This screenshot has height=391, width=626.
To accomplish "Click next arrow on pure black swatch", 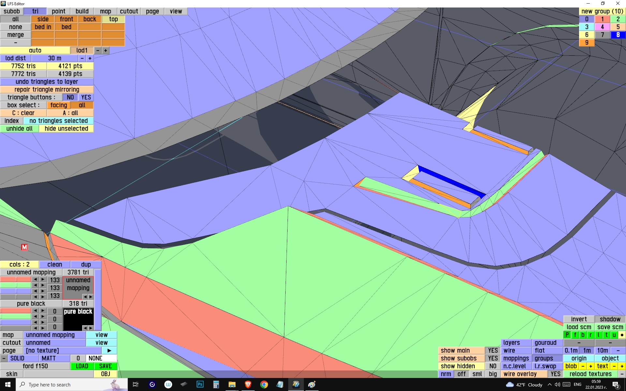I will (91, 328).
